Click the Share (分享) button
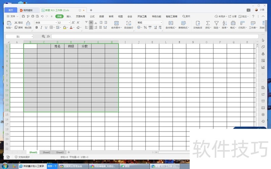271x169 pixels. click(232, 16)
